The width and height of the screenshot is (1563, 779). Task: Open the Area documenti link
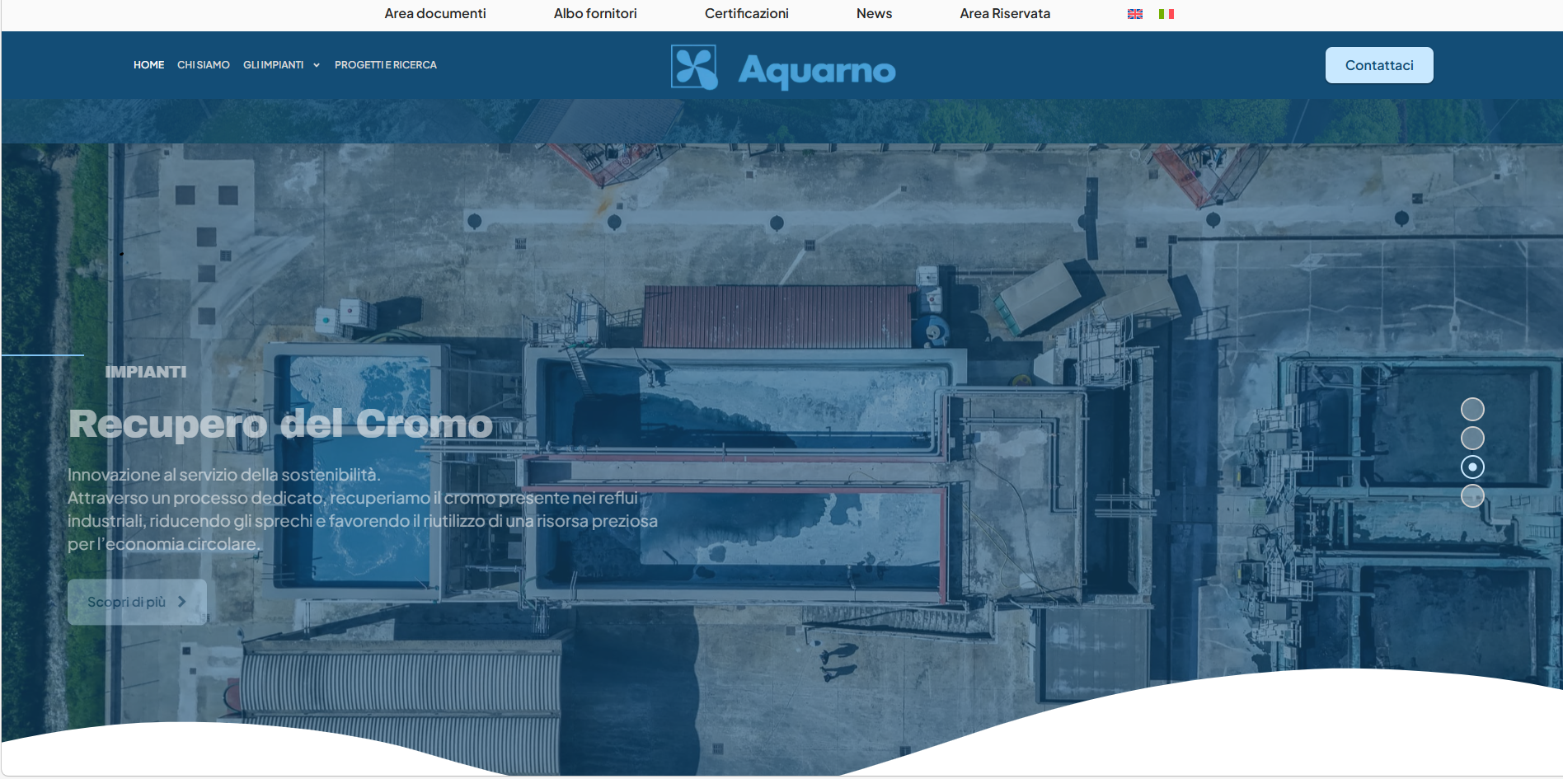tap(435, 13)
